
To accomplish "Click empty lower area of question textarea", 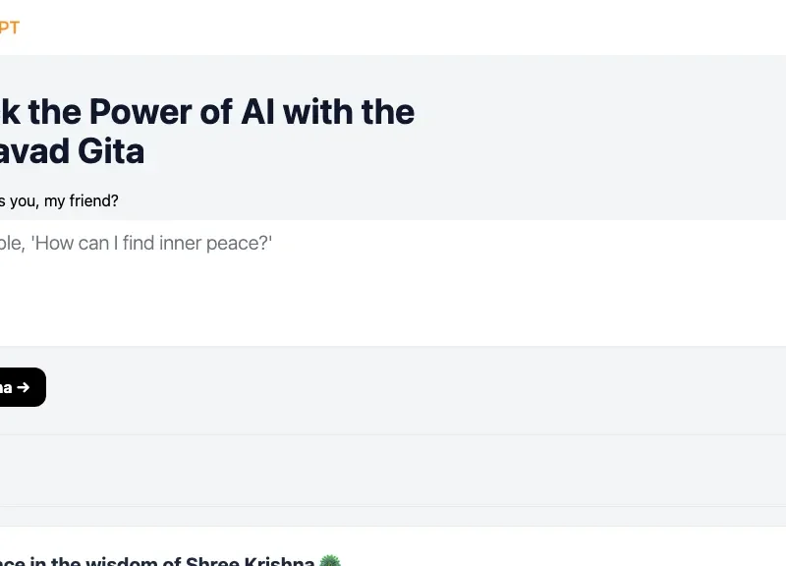I will pyautogui.click(x=393, y=306).
